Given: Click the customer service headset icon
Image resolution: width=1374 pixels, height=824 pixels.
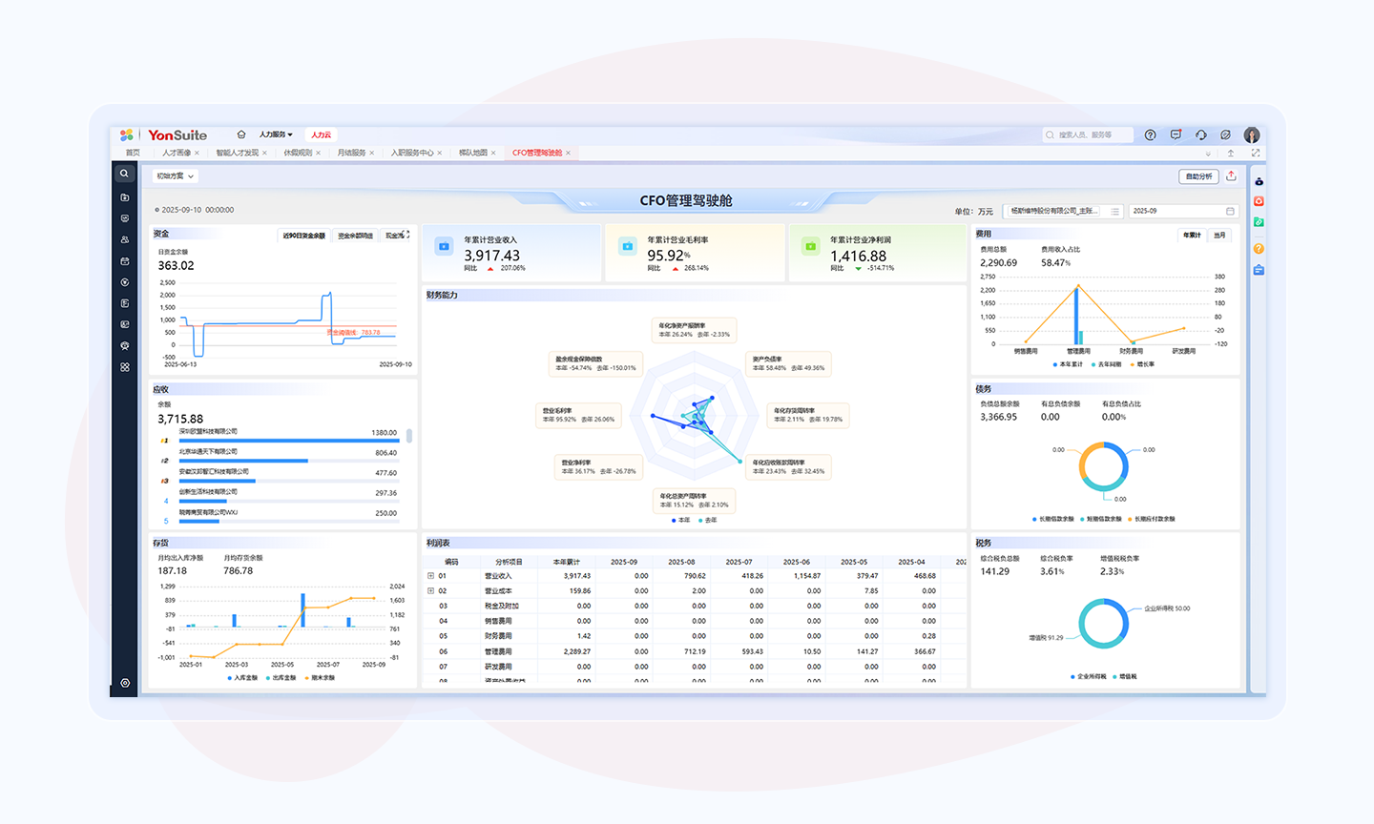Looking at the screenshot, I should click(1200, 135).
